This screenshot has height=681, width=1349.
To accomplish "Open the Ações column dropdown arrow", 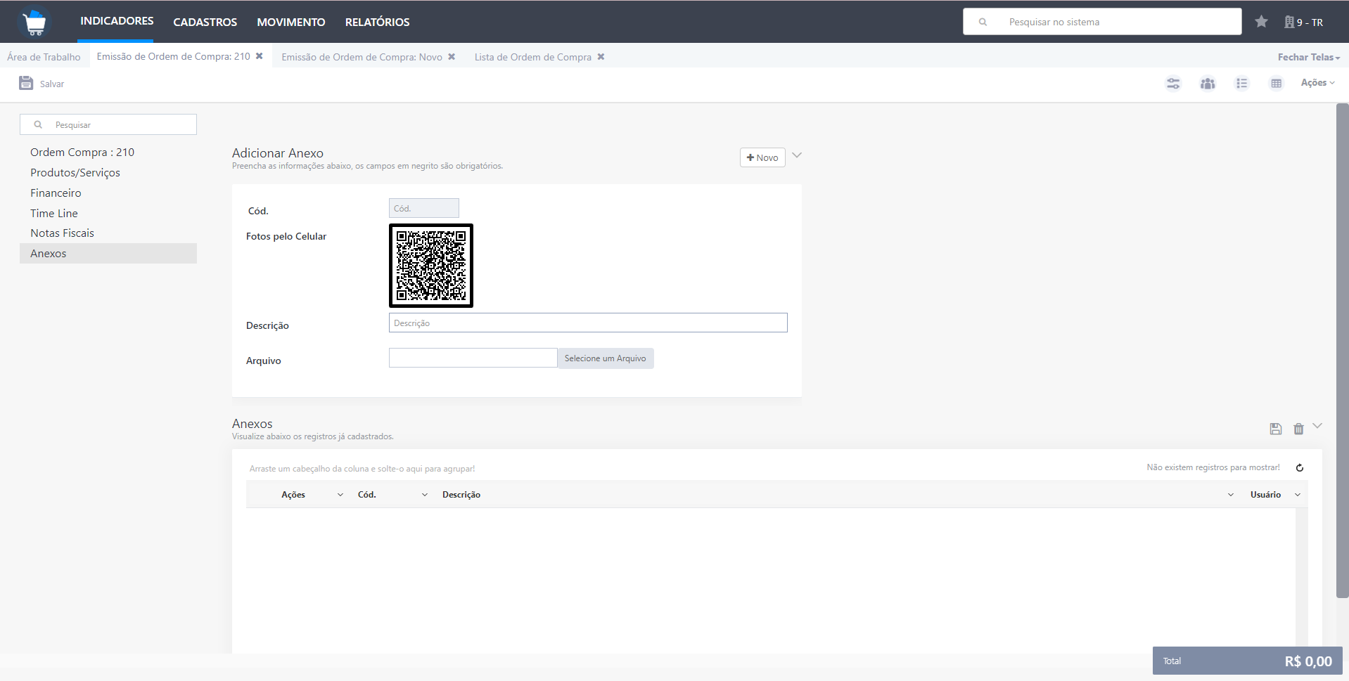I will 340,495.
